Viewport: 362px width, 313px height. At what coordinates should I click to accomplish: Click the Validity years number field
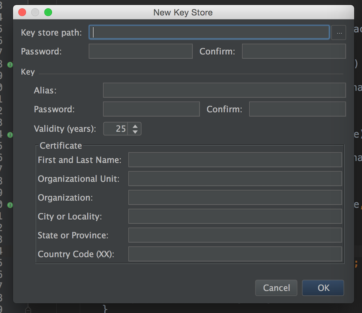[116, 129]
